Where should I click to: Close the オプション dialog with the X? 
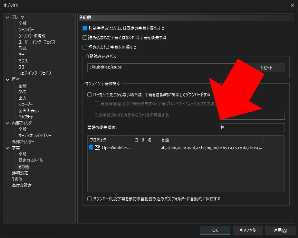point(292,5)
